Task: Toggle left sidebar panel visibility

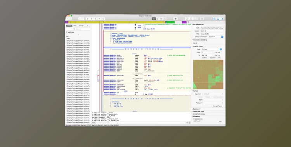Action: click(x=214, y=19)
